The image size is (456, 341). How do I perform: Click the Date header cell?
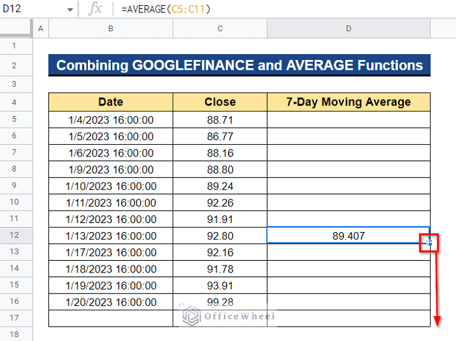click(111, 102)
